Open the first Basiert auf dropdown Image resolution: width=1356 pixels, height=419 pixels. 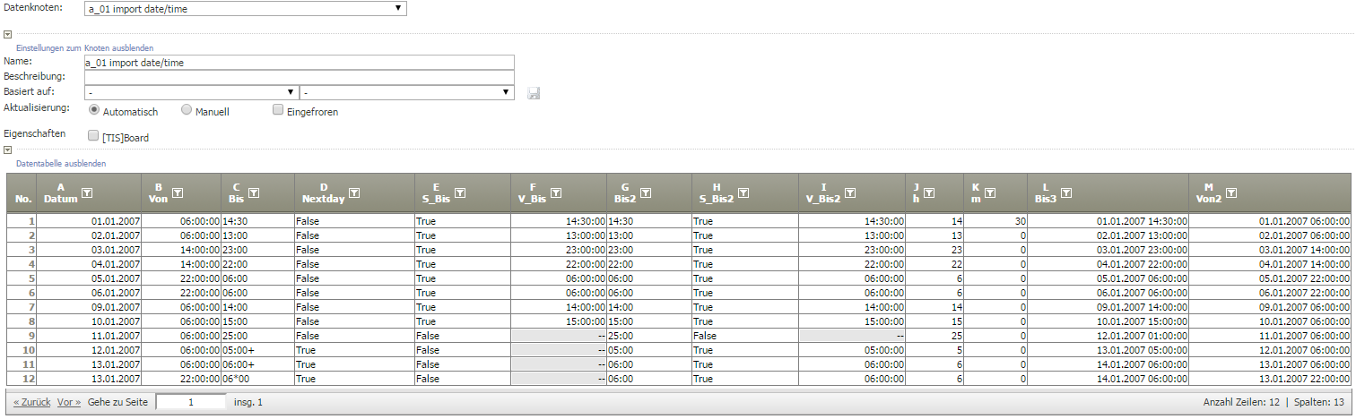(191, 92)
